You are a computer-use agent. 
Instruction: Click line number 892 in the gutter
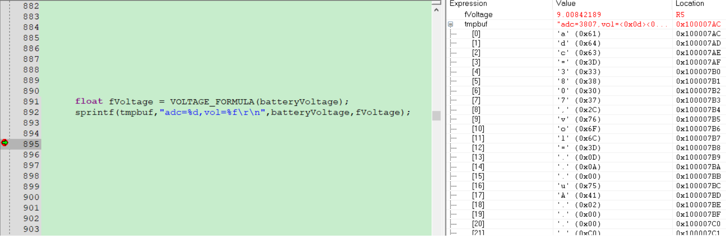click(31, 112)
